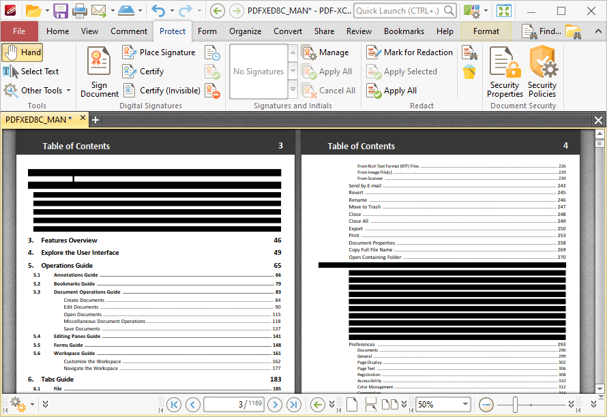Click the page number input field
This screenshot has width=607, height=417.
[235, 405]
